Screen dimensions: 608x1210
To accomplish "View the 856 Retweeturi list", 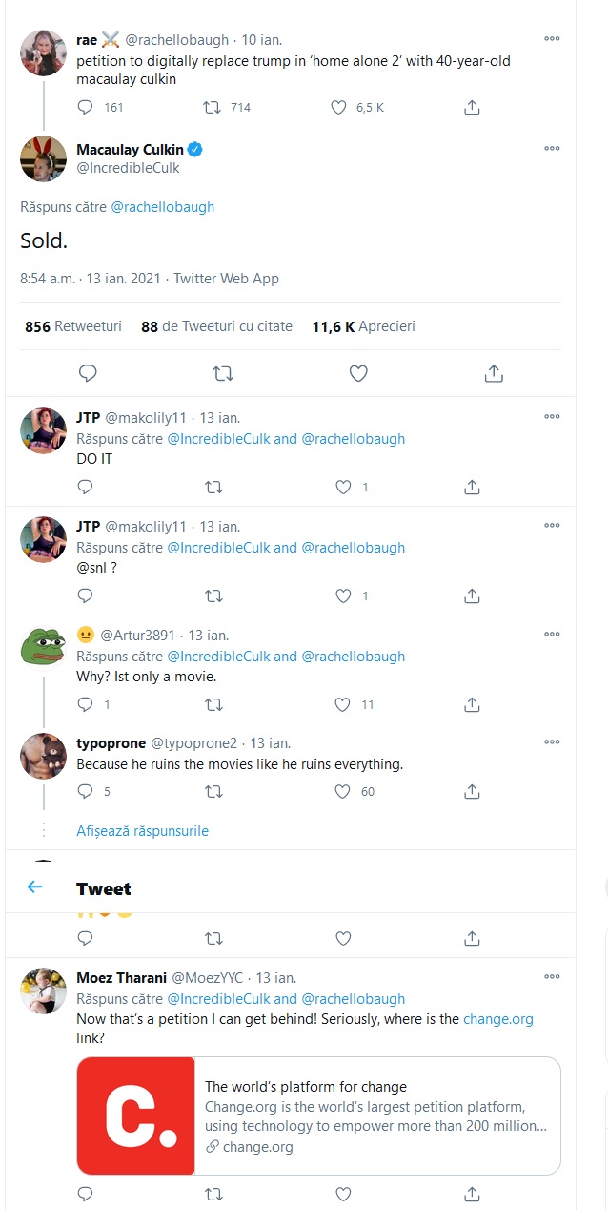I will (73, 326).
